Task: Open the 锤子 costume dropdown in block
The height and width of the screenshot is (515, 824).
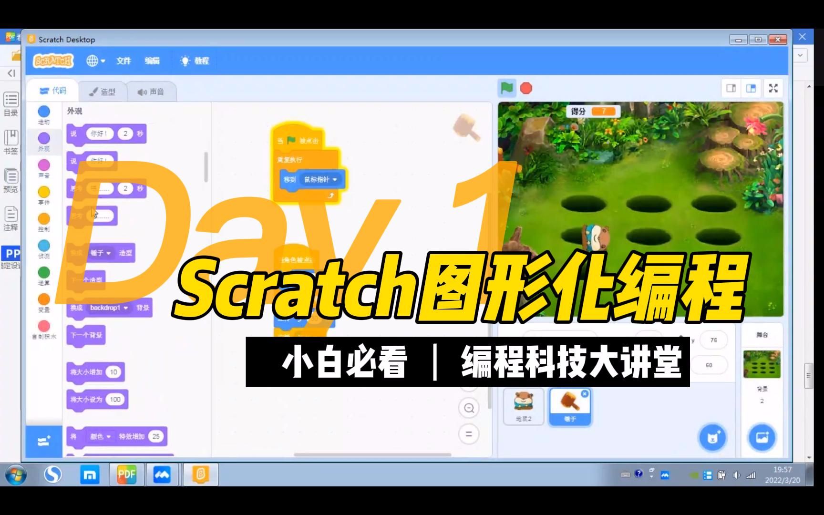Action: [x=100, y=253]
